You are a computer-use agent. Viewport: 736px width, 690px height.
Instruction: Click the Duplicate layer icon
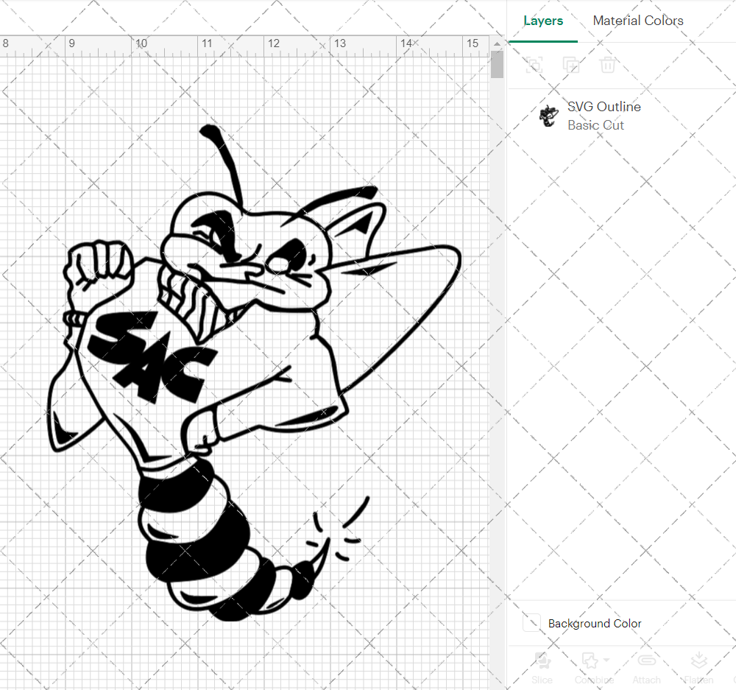tap(571, 65)
